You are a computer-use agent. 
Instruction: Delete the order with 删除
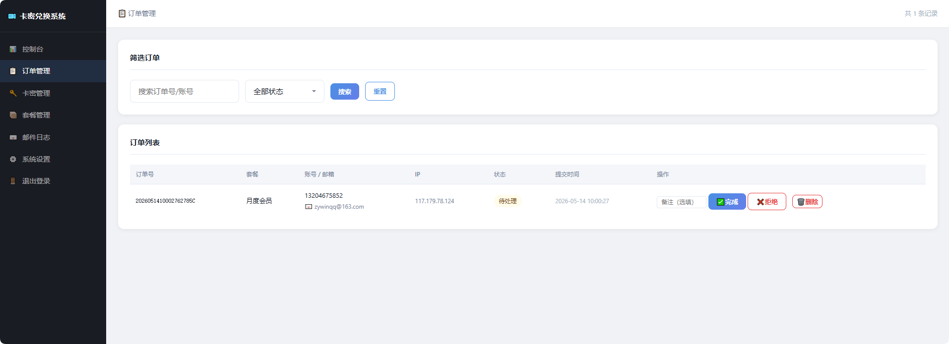[807, 202]
